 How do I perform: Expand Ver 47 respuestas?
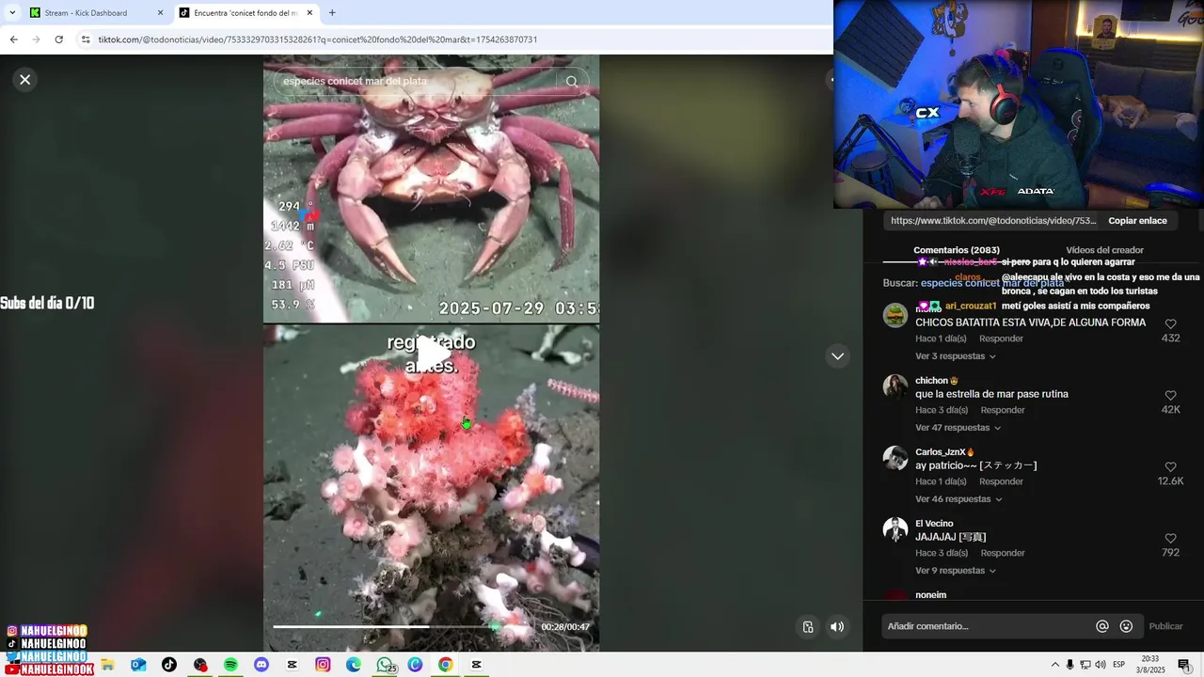958,428
